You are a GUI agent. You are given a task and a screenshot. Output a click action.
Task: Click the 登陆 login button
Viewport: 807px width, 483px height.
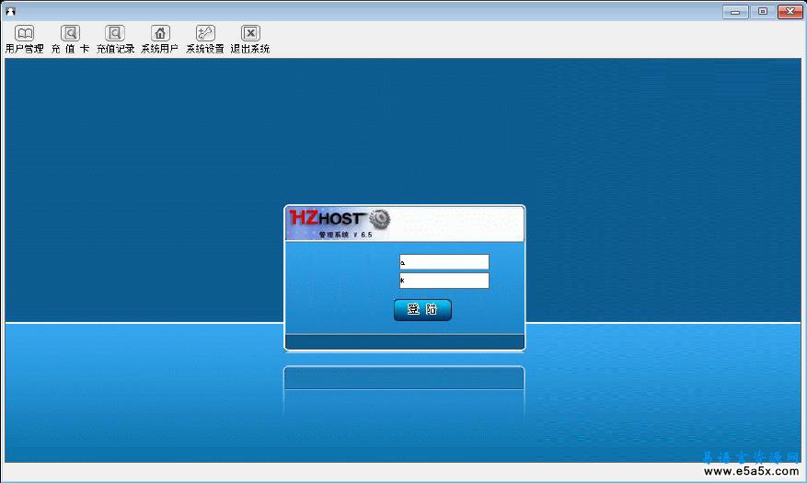tap(422, 310)
